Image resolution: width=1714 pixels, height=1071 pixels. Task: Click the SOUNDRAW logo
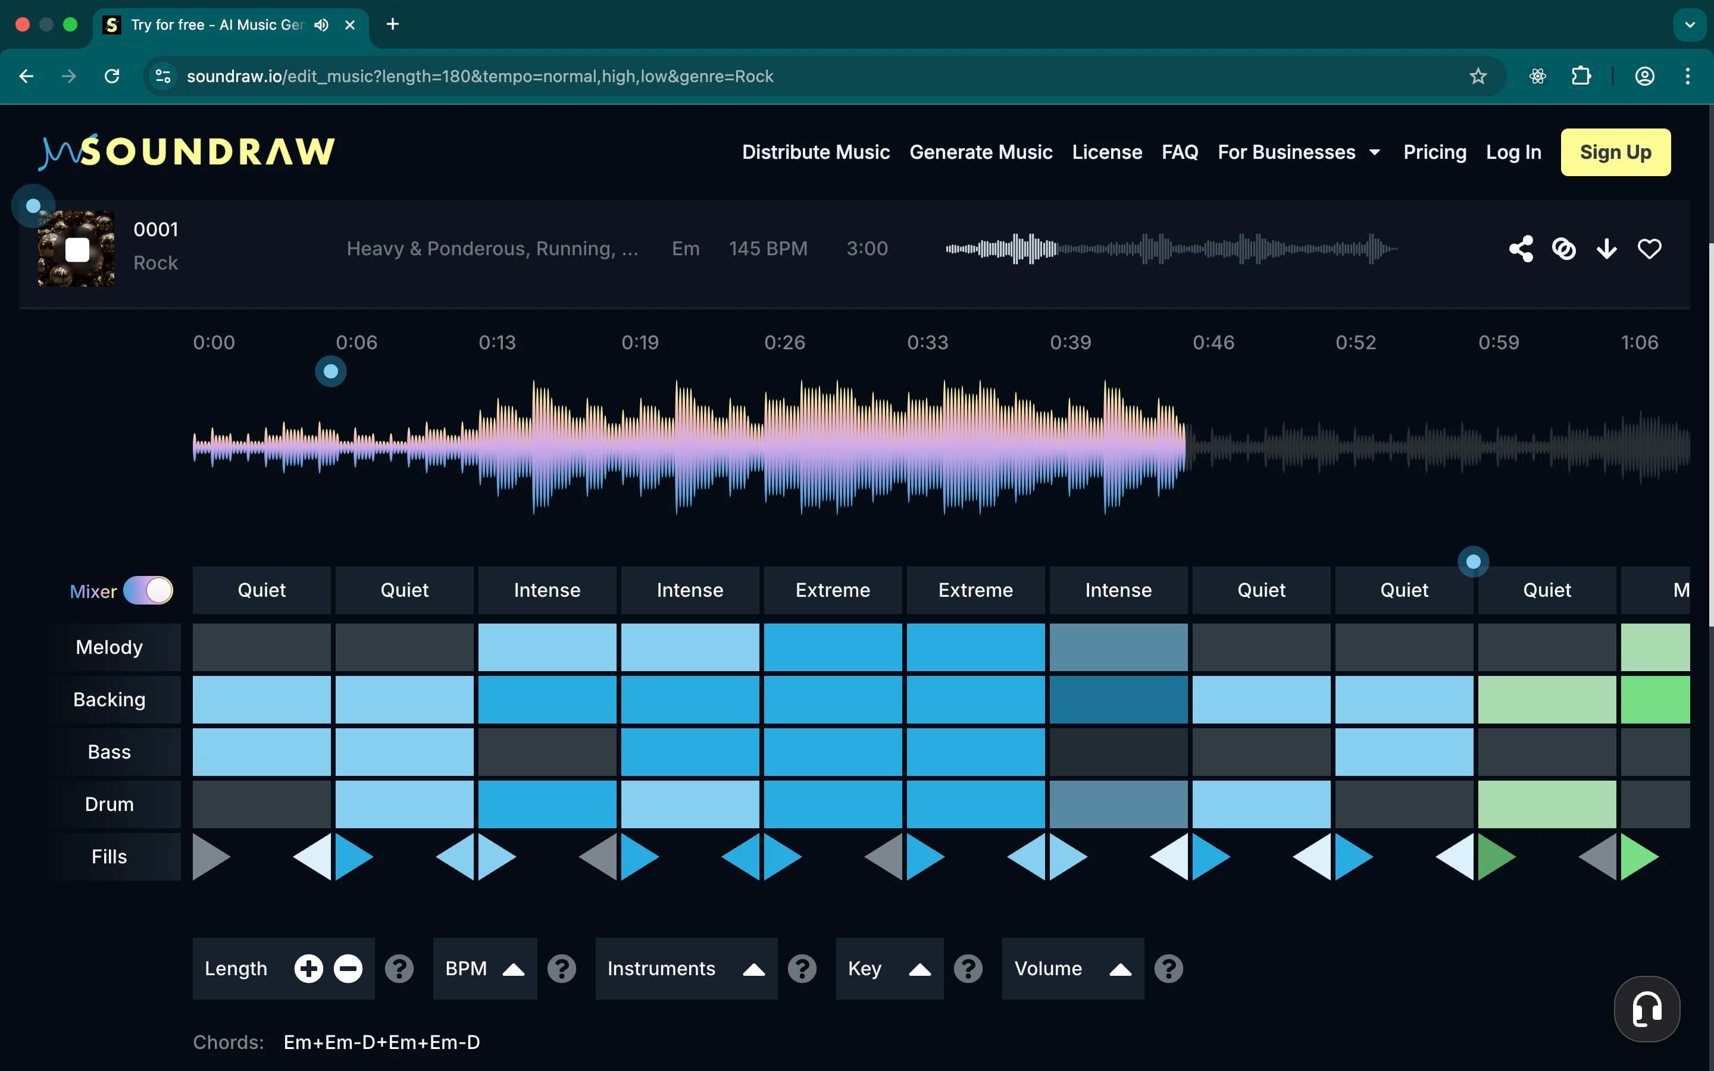pos(187,152)
